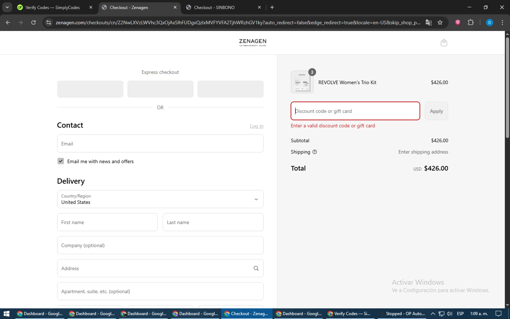Click the 'Enter shipping address' text

coord(423,152)
